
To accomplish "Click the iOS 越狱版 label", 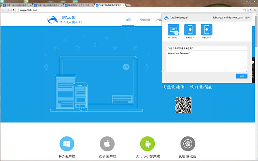I will [188, 156].
